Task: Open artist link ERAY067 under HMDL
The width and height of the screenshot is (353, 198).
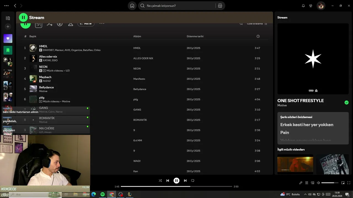Action: [x=48, y=50]
